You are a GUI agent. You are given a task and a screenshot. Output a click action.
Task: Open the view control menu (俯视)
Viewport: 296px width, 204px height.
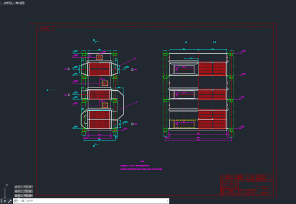[x=8, y=3]
